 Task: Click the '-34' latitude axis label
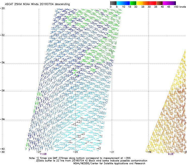2,62
